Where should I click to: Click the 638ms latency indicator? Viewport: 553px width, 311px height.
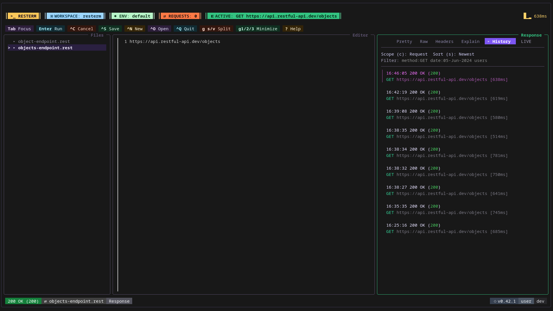(535, 16)
